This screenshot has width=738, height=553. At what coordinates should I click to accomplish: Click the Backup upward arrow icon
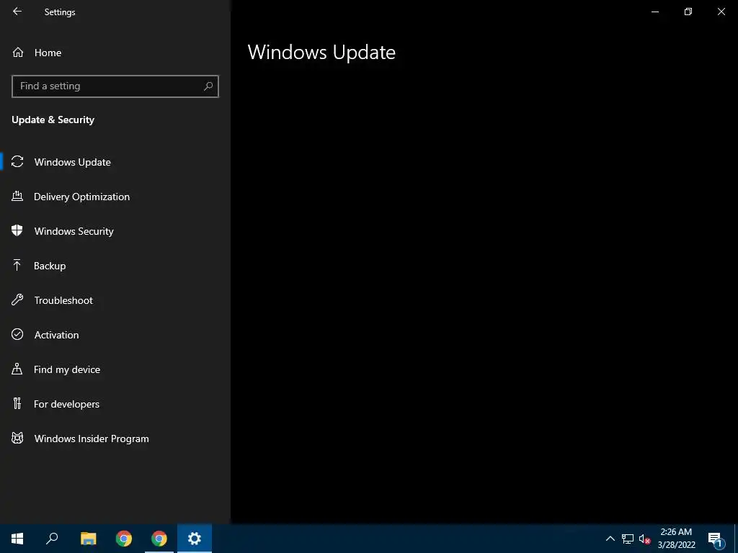[x=17, y=265]
